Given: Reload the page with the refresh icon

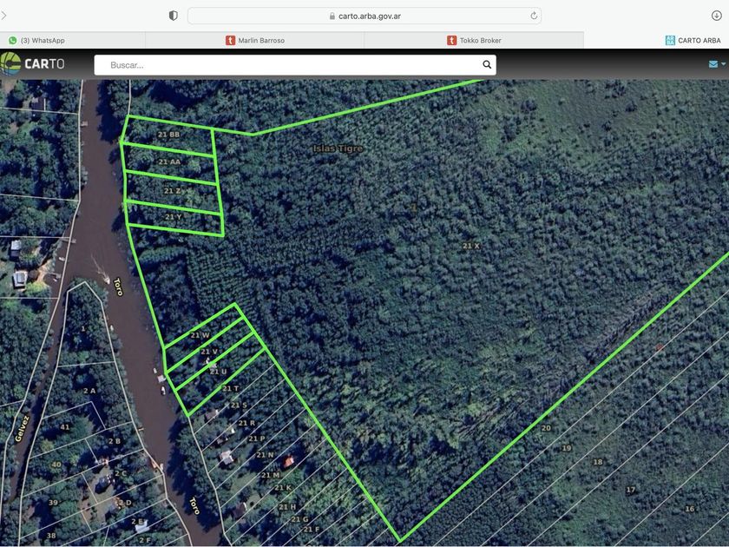Looking at the screenshot, I should [x=533, y=16].
